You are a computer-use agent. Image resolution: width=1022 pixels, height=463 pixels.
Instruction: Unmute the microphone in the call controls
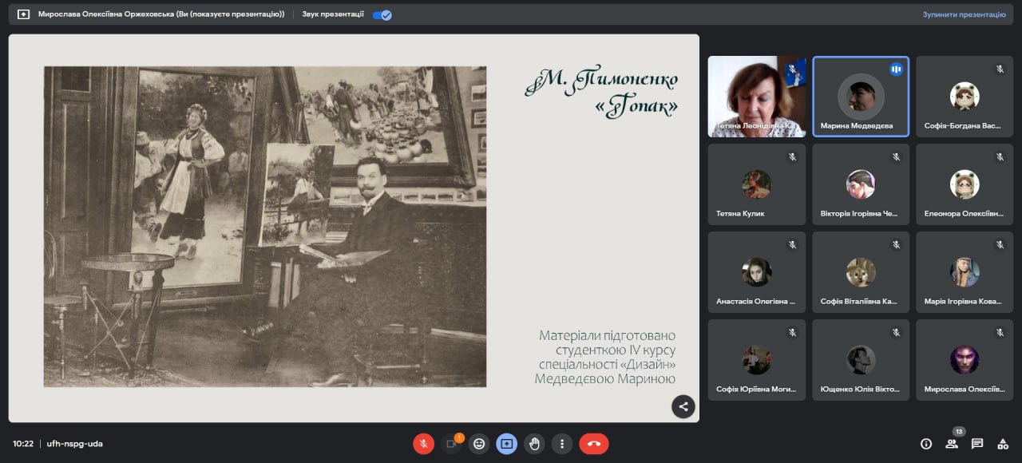(x=423, y=444)
